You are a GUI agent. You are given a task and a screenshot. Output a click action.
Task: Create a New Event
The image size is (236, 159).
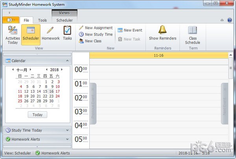tap(130, 30)
